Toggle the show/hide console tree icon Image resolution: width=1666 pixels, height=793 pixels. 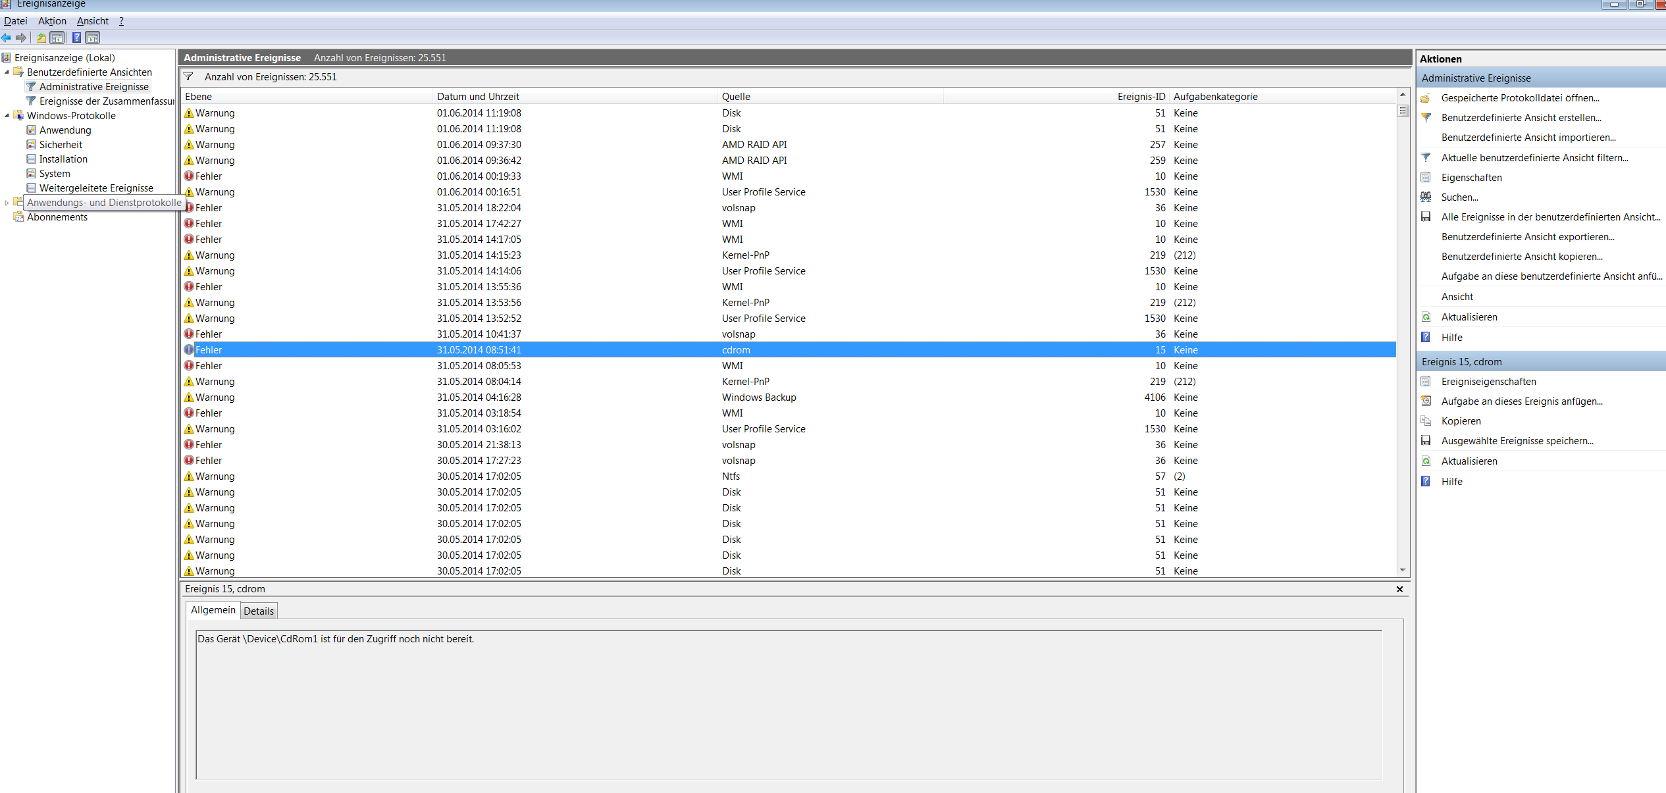[58, 38]
